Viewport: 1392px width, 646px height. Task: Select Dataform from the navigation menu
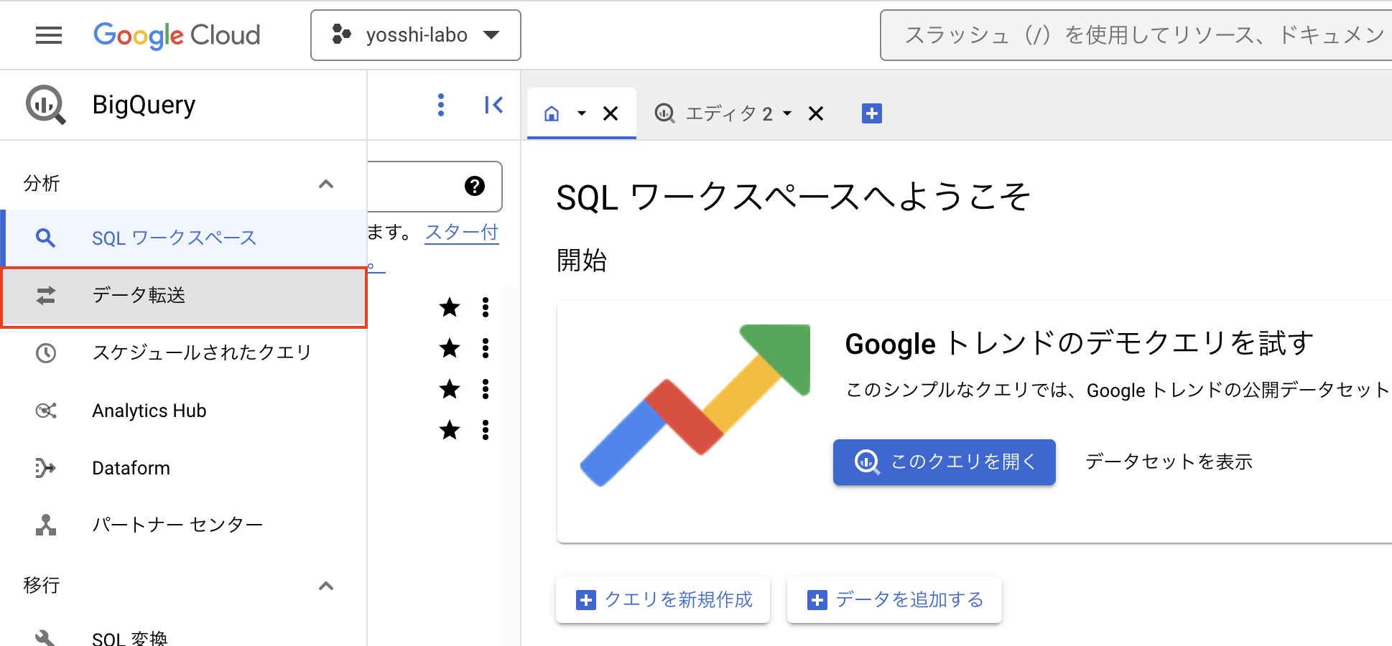coord(131,468)
